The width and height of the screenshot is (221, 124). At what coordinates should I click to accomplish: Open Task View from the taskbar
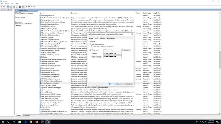14,122
